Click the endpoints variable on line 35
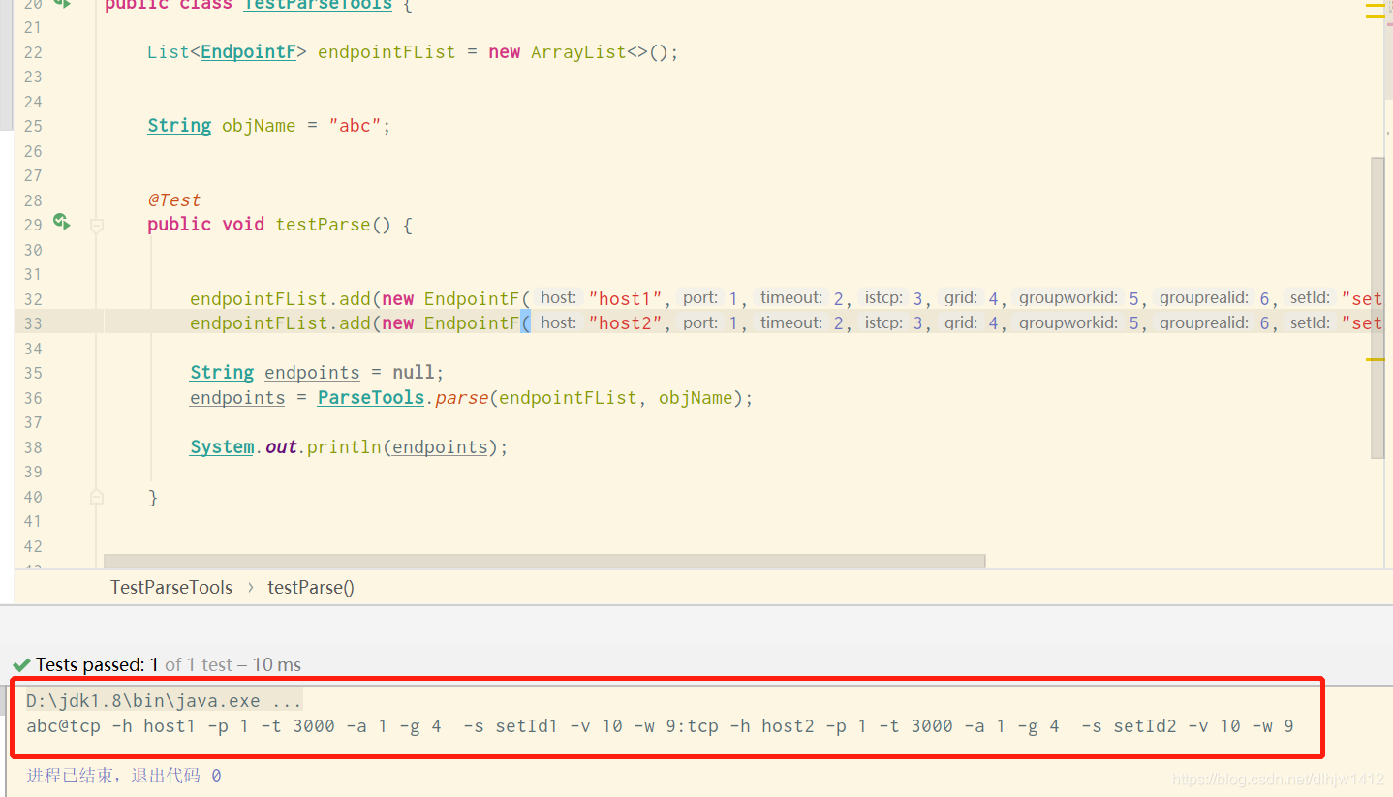 click(x=312, y=373)
